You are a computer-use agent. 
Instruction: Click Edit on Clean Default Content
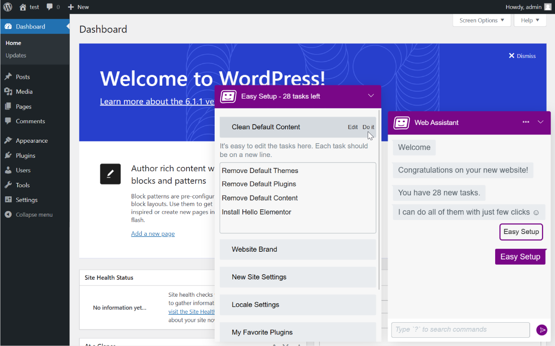(x=353, y=127)
